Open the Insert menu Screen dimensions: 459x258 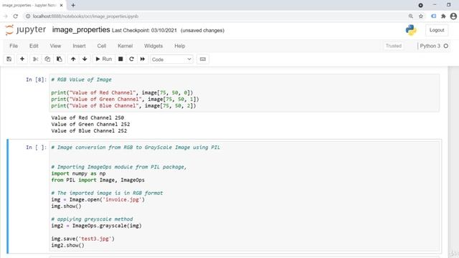pos(79,46)
